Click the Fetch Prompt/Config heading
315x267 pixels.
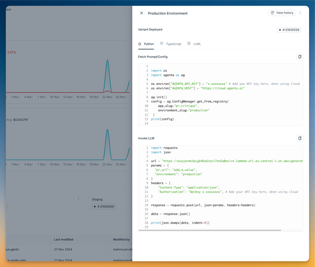(153, 57)
